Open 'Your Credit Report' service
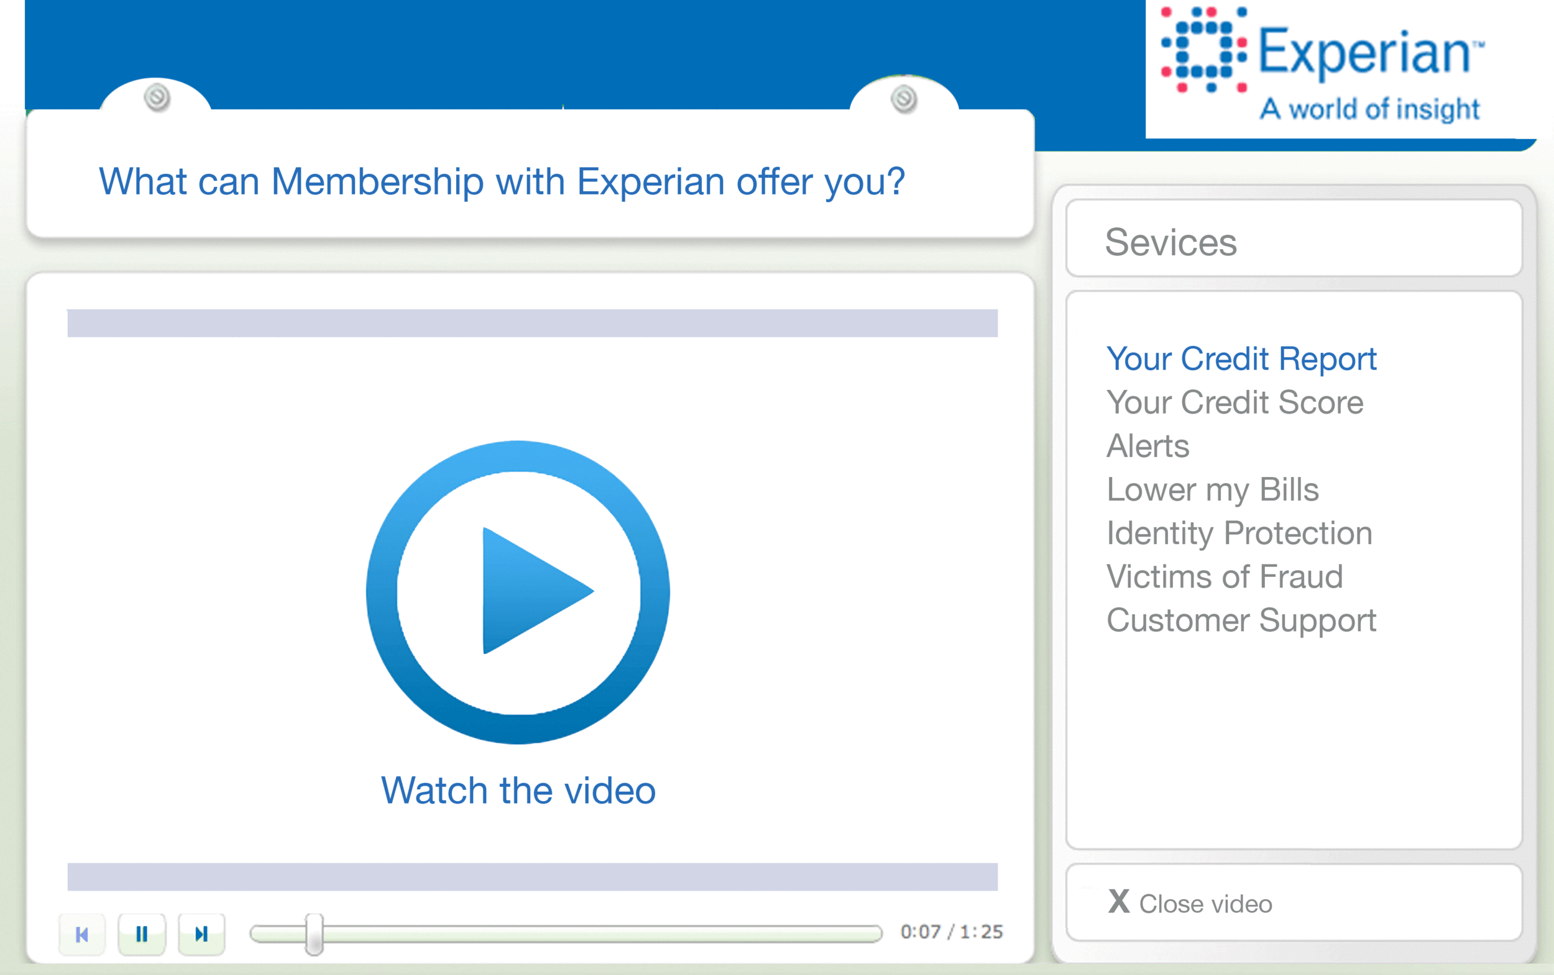The height and width of the screenshot is (975, 1554). coord(1241,359)
